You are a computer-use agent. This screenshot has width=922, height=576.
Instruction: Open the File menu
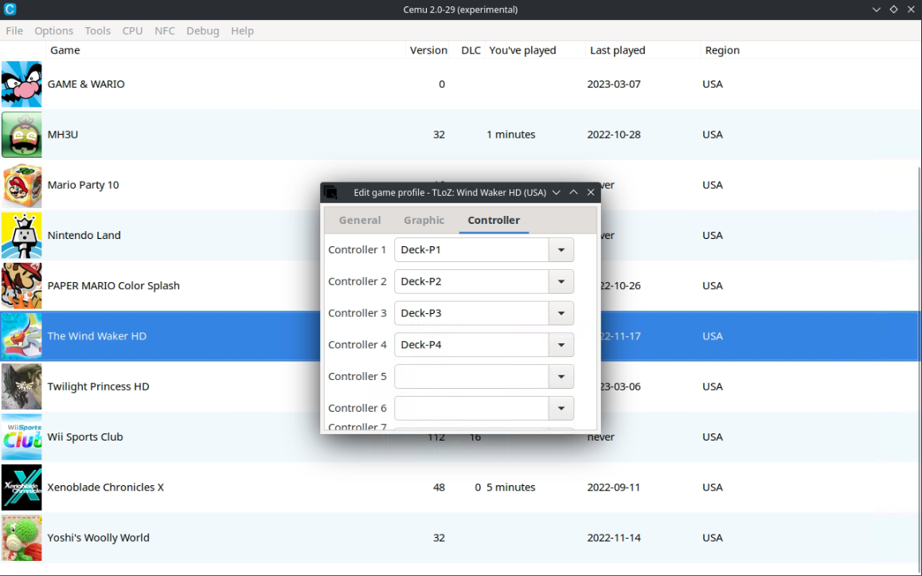(14, 30)
